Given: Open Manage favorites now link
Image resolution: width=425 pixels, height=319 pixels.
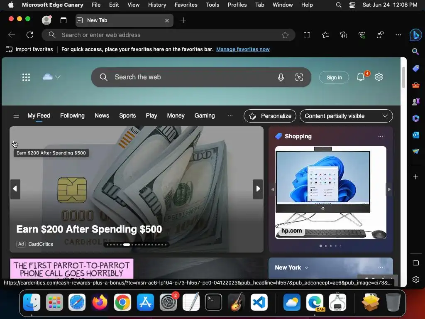Looking at the screenshot, I should pos(243,49).
